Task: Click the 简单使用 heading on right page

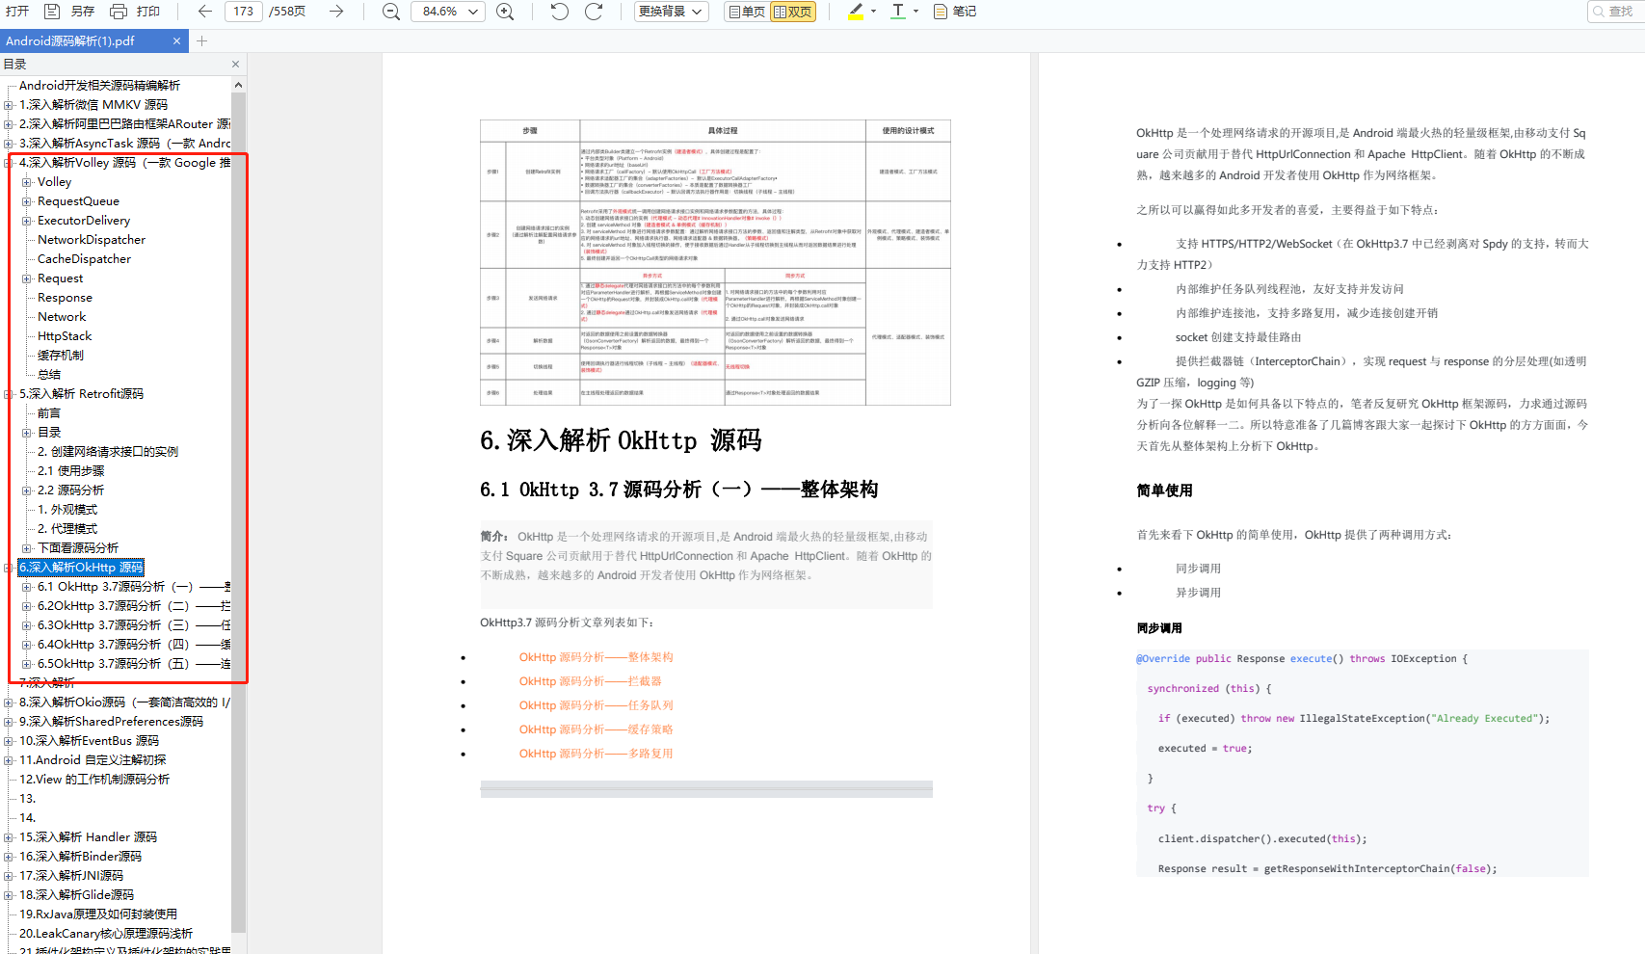Action: pyautogui.click(x=1164, y=490)
